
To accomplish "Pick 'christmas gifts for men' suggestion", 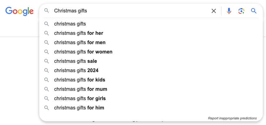I will coord(80,43).
